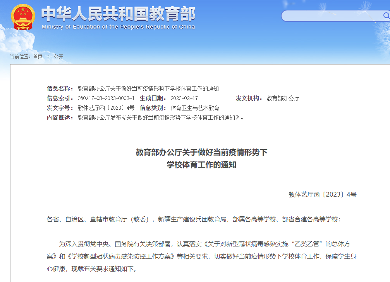Click the line mentioning 学校新型冠状病毒感染防控工作方案

click(x=201, y=257)
